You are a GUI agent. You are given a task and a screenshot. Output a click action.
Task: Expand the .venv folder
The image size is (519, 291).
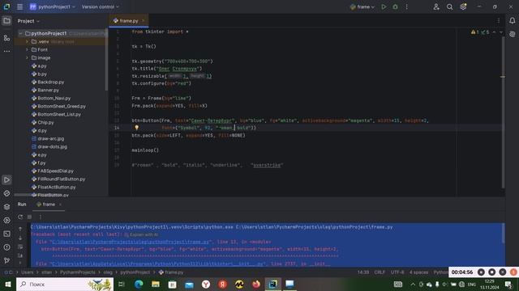click(x=27, y=41)
